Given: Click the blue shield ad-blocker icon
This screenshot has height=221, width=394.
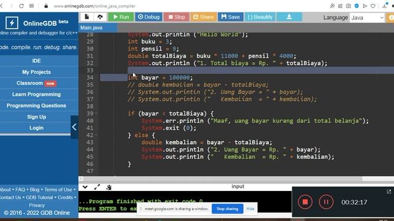Looking at the screenshot, I should point(356,6).
